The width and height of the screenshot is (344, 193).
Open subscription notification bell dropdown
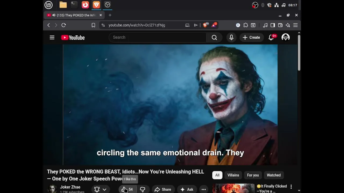(x=100, y=190)
